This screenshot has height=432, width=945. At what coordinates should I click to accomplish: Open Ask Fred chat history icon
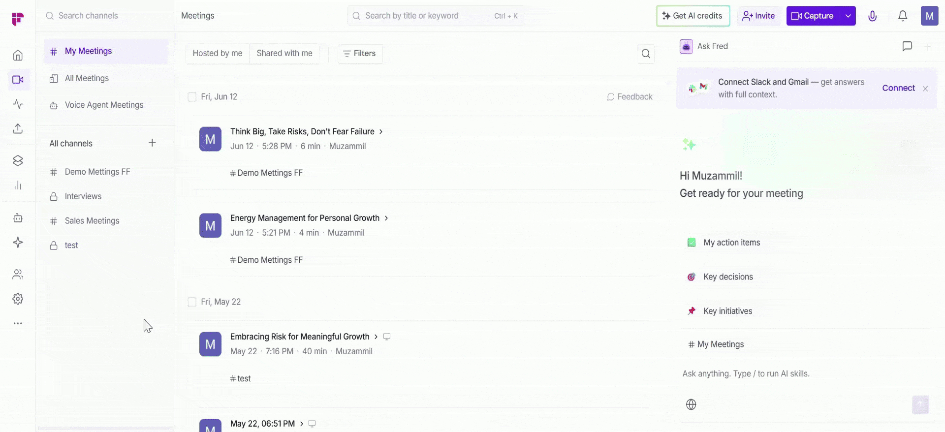point(907,46)
